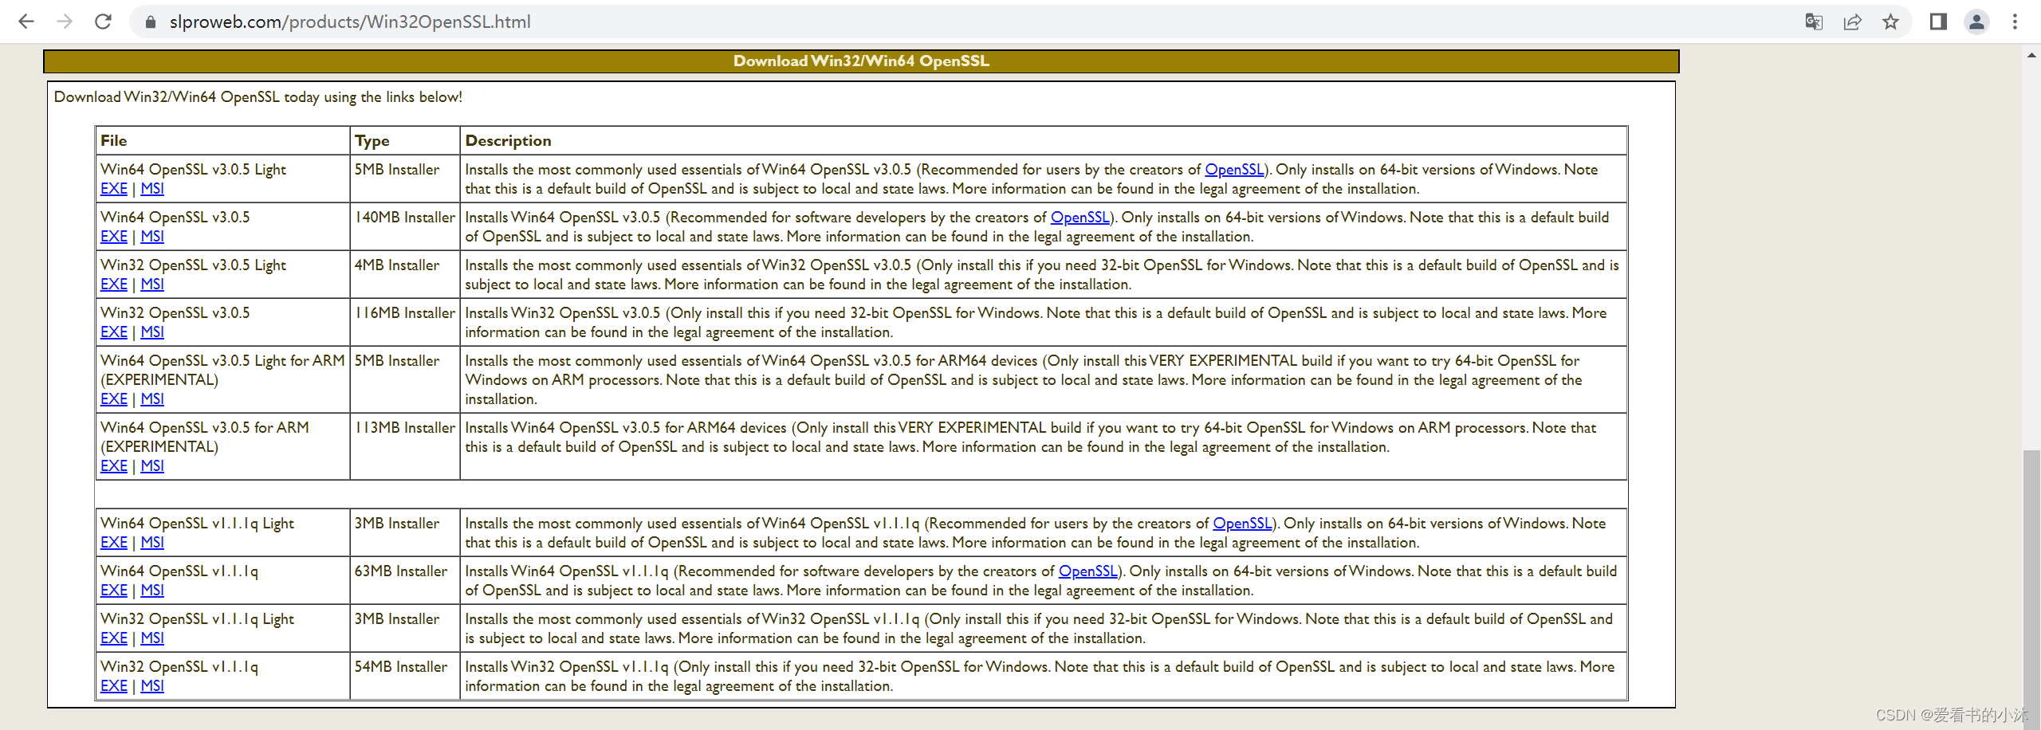Open OpenSSL link in Win64 v1.1.1q Light description
Screen dimensions: 2041x730
1242,524
